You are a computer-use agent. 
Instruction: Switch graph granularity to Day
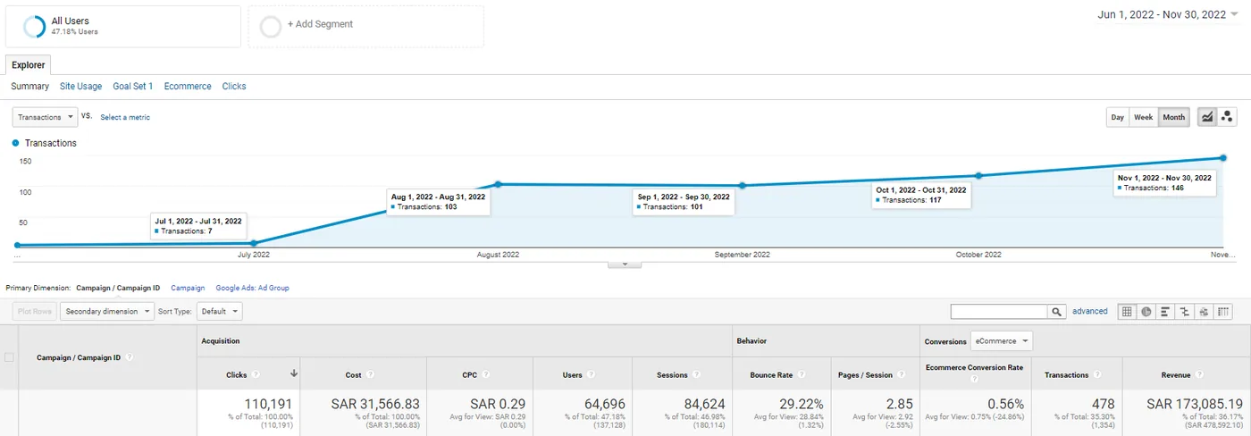point(1118,117)
